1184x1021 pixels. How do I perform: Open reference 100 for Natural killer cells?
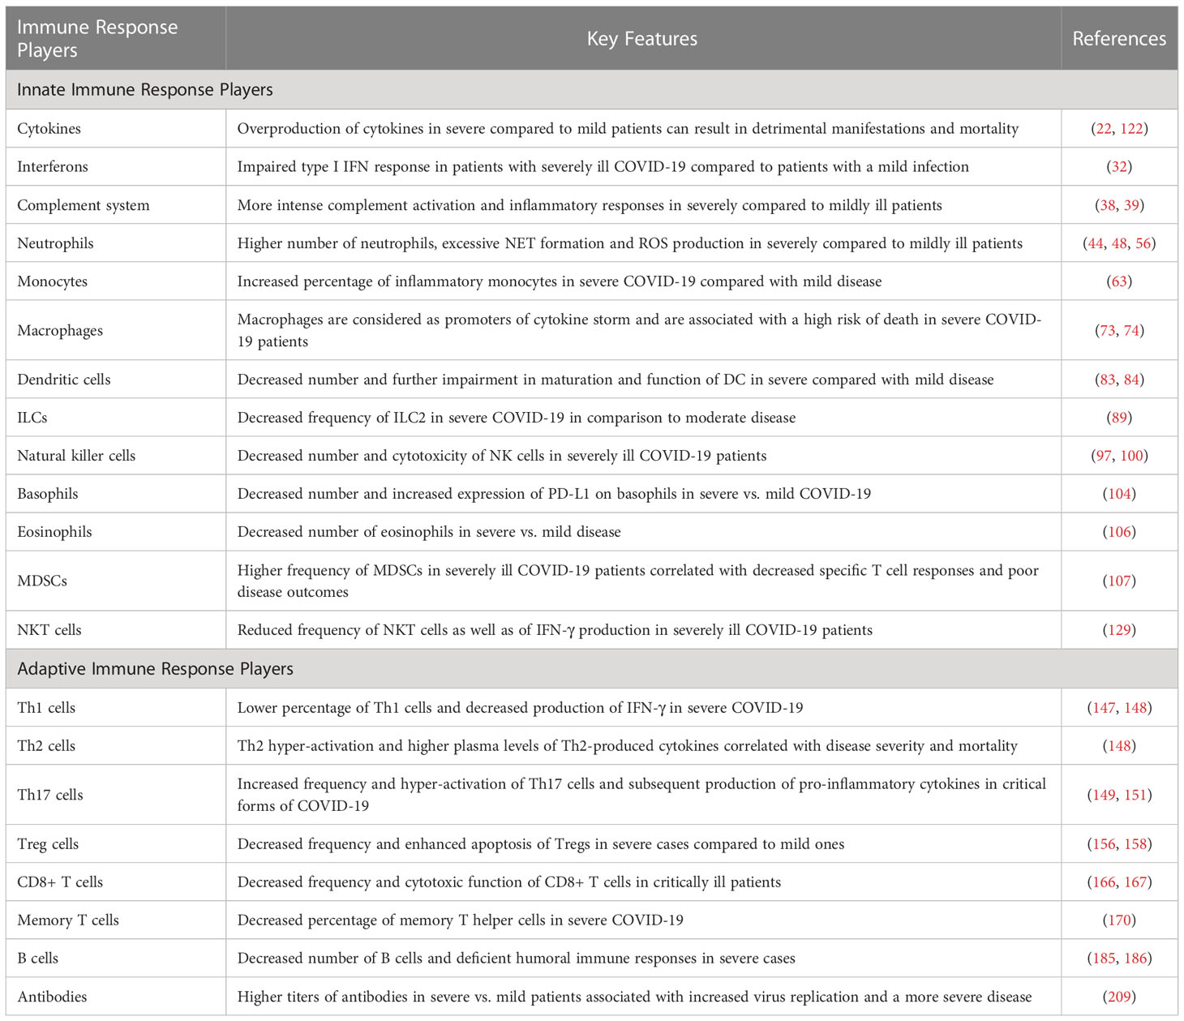[x=1131, y=456]
